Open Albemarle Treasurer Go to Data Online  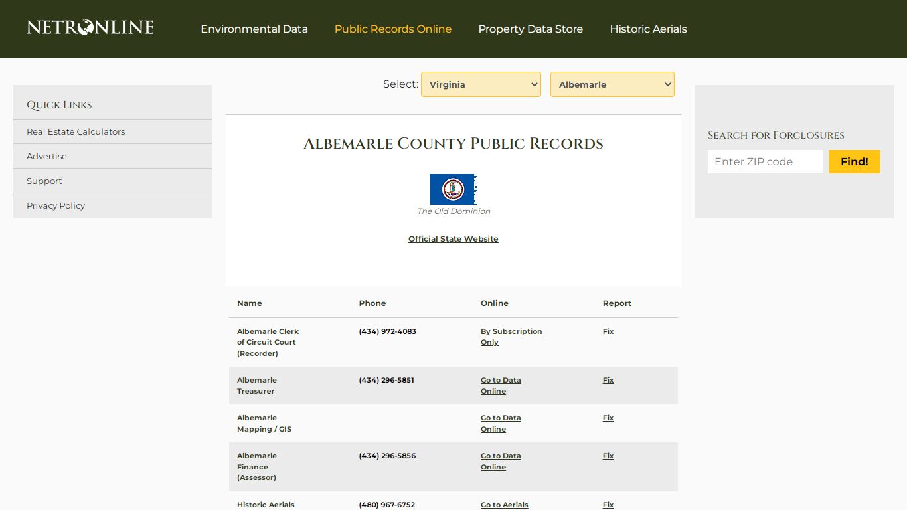[501, 386]
